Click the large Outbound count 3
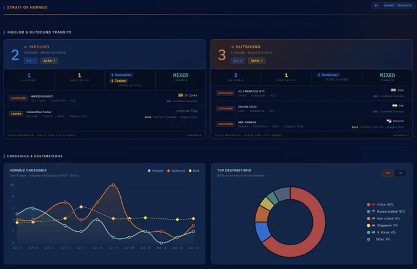Screen dimensions: 417x269 222,55
